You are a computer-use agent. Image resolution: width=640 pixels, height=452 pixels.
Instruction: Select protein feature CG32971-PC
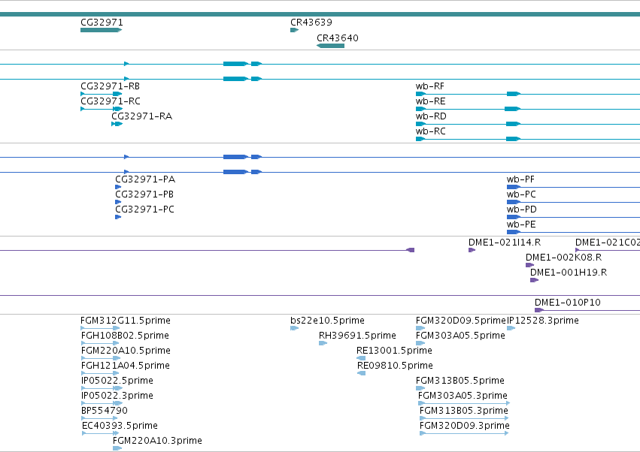tap(144, 209)
